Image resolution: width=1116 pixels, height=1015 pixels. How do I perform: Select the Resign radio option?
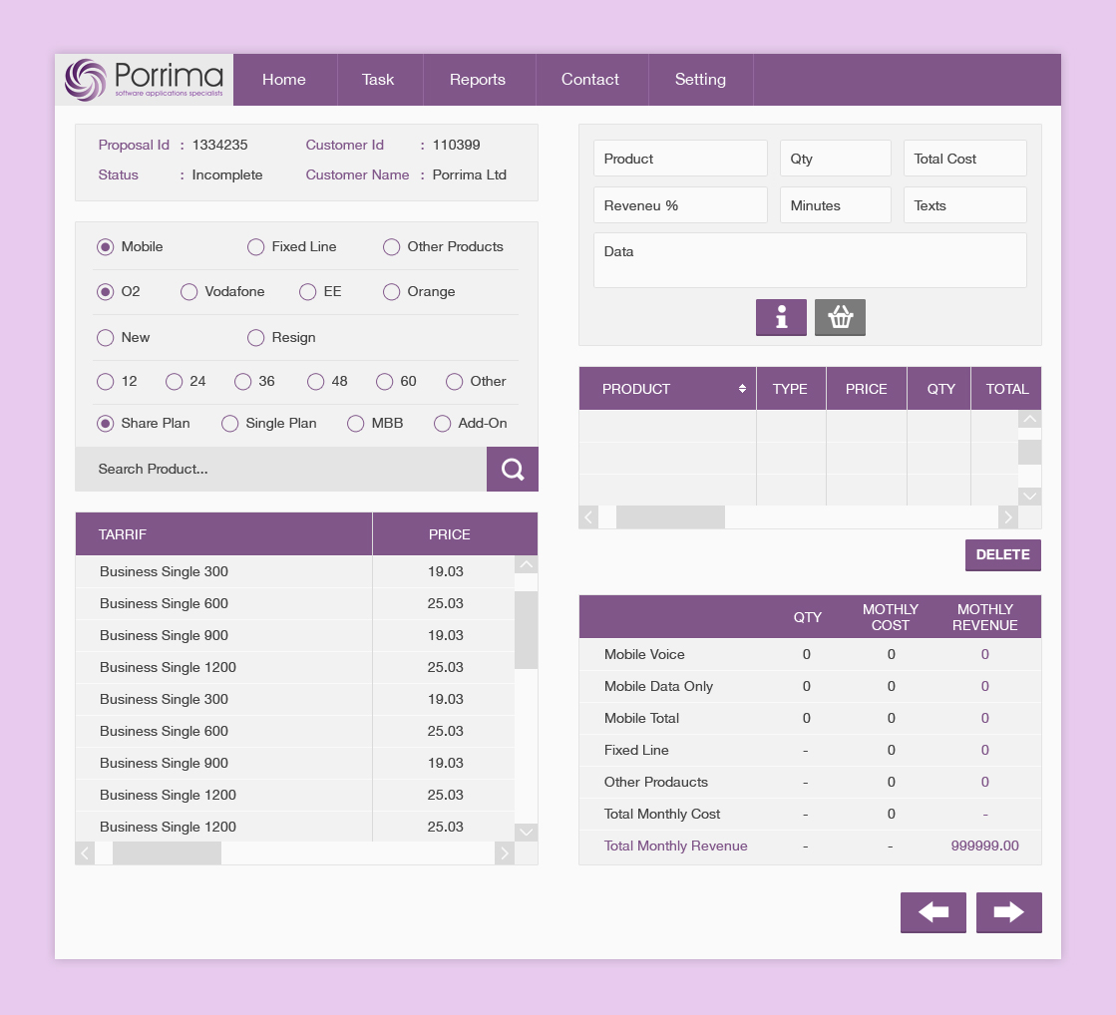[x=255, y=337]
